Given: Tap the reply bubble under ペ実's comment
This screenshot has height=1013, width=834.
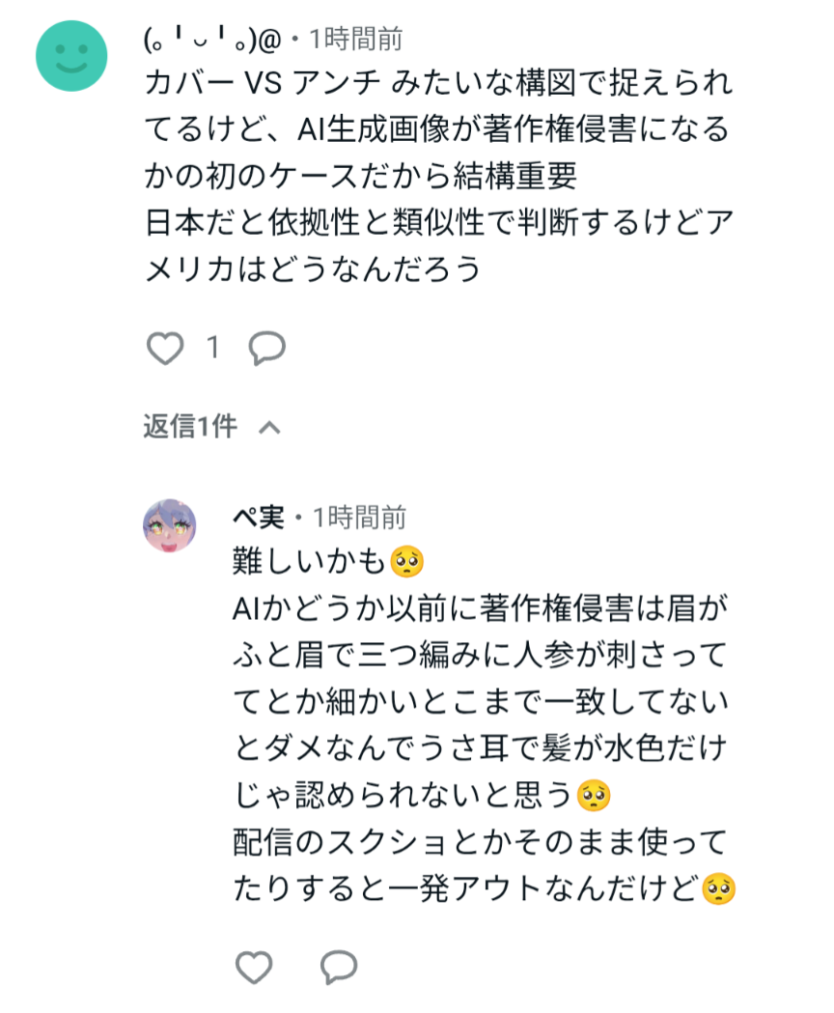Looking at the screenshot, I should pos(339,967).
